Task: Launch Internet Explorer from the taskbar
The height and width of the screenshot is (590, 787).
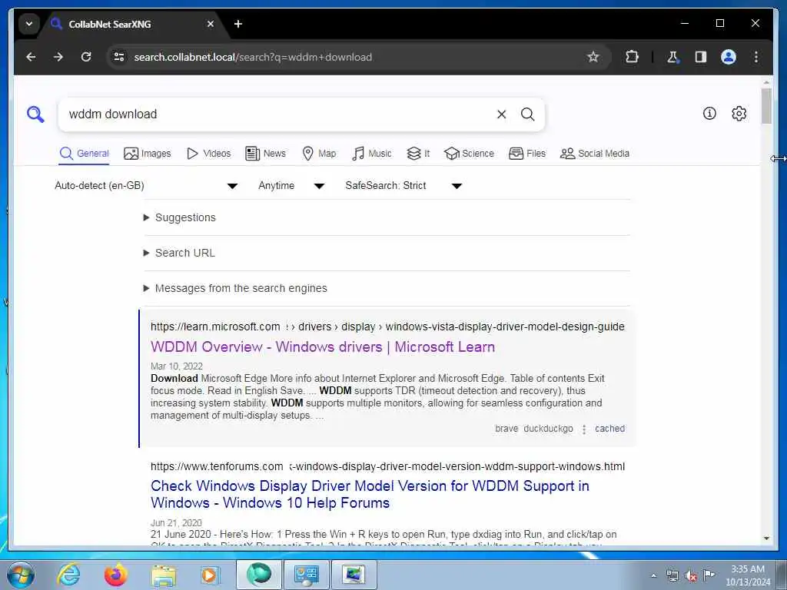Action: (68, 575)
